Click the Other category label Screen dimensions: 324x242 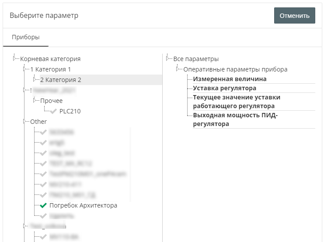[38, 122]
